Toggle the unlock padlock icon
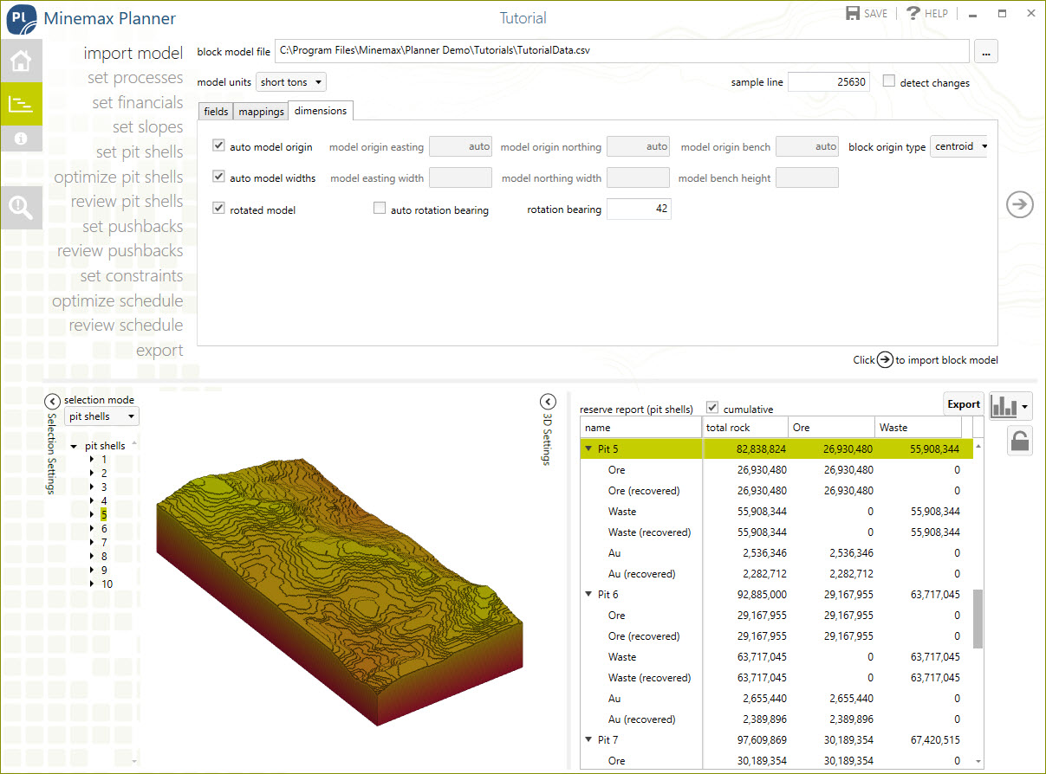 pos(1020,441)
